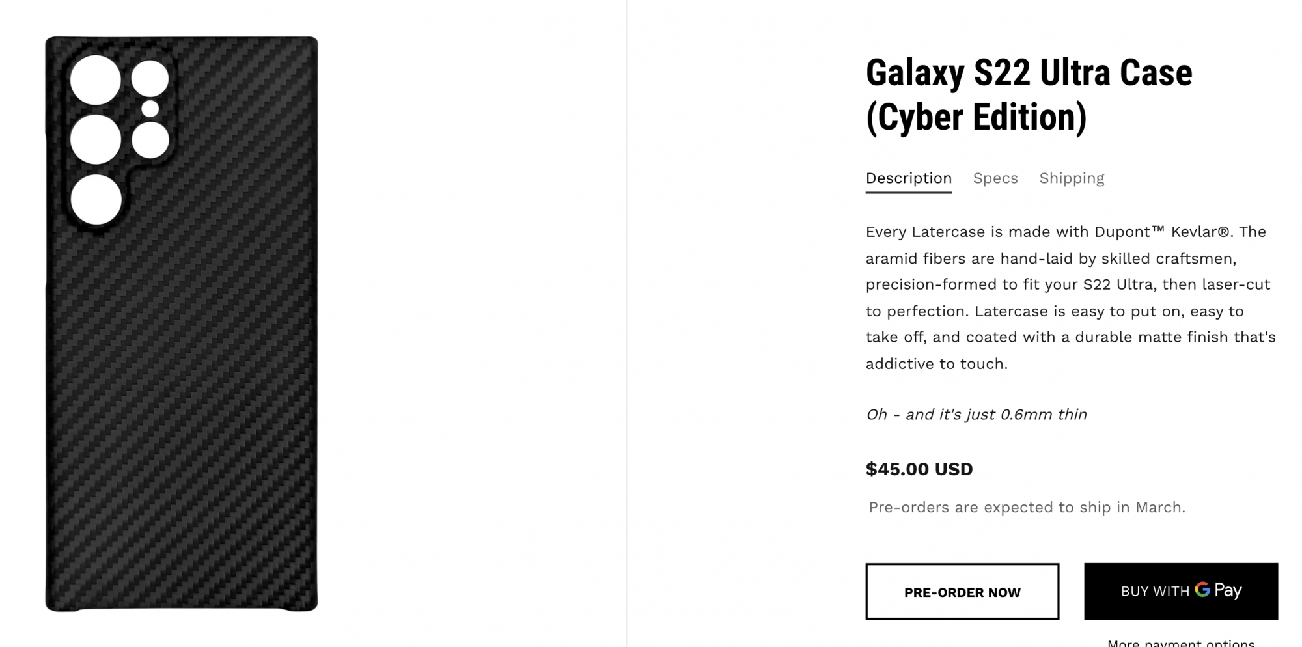Click "addictive to touch" in the description
Viewport: 1302px width, 647px height.
pyautogui.click(x=936, y=364)
